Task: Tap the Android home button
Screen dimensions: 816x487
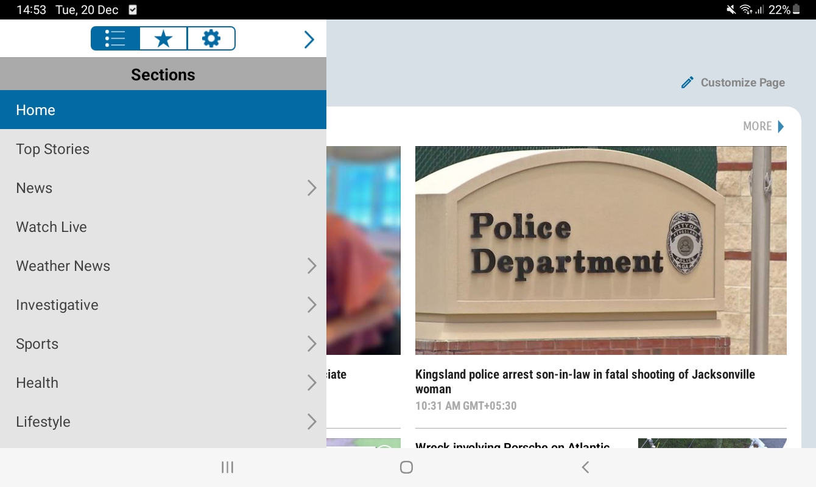Action: click(406, 467)
